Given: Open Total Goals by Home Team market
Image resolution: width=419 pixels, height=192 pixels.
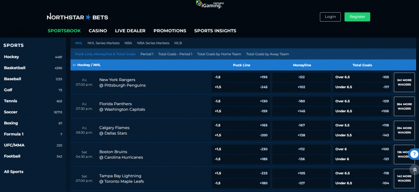Looking at the screenshot, I should click(x=219, y=54).
